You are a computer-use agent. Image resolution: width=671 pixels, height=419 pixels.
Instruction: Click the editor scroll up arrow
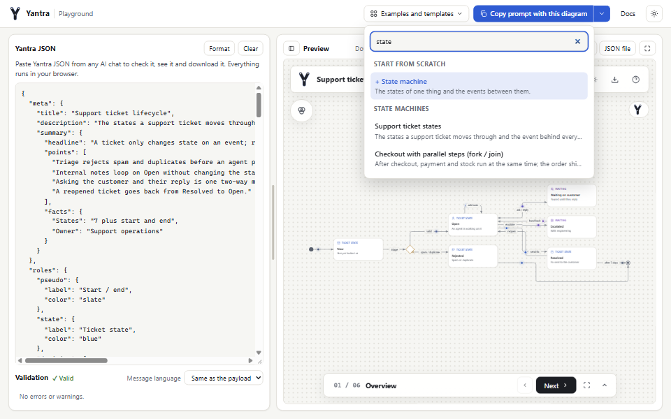(259, 88)
